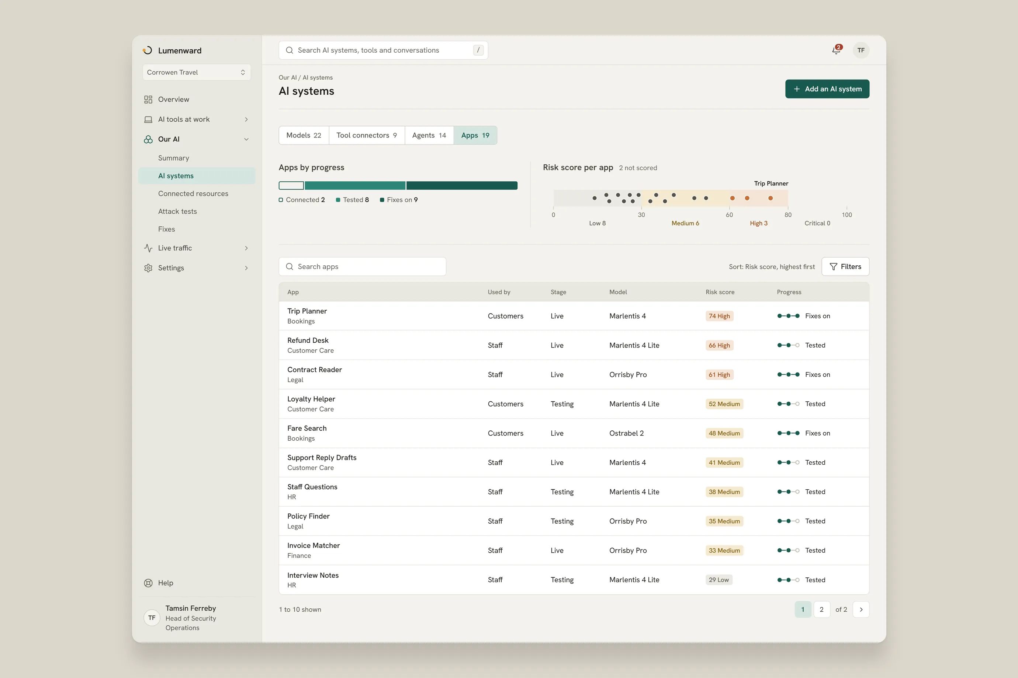This screenshot has width=1018, height=678.
Task: Open the Filters button
Action: [845, 267]
